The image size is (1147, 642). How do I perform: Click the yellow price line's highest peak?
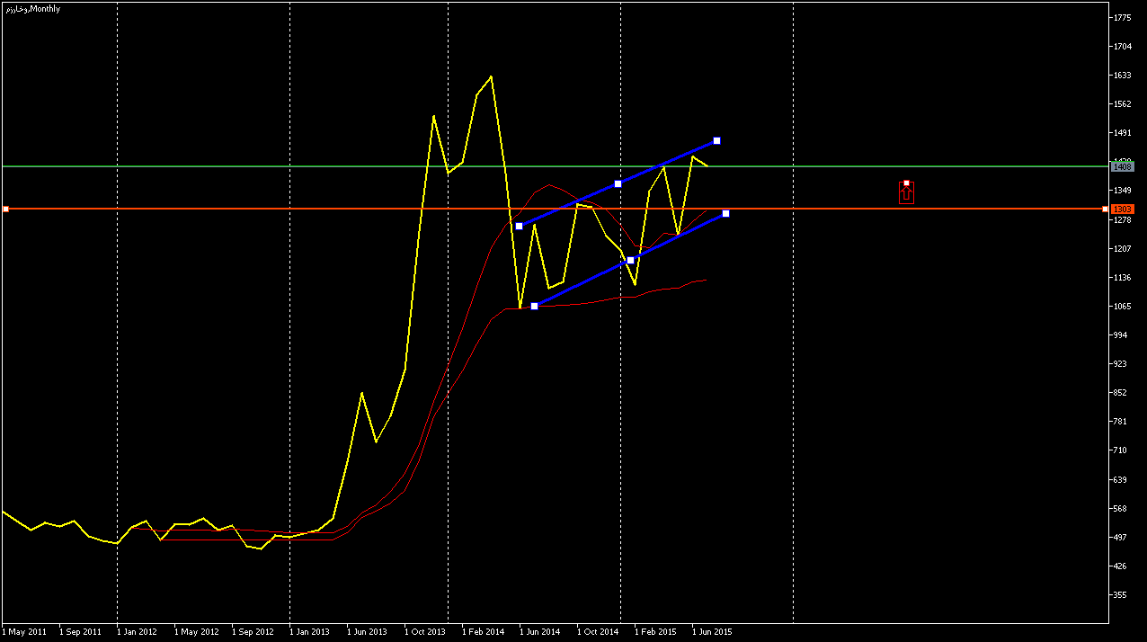491,76
